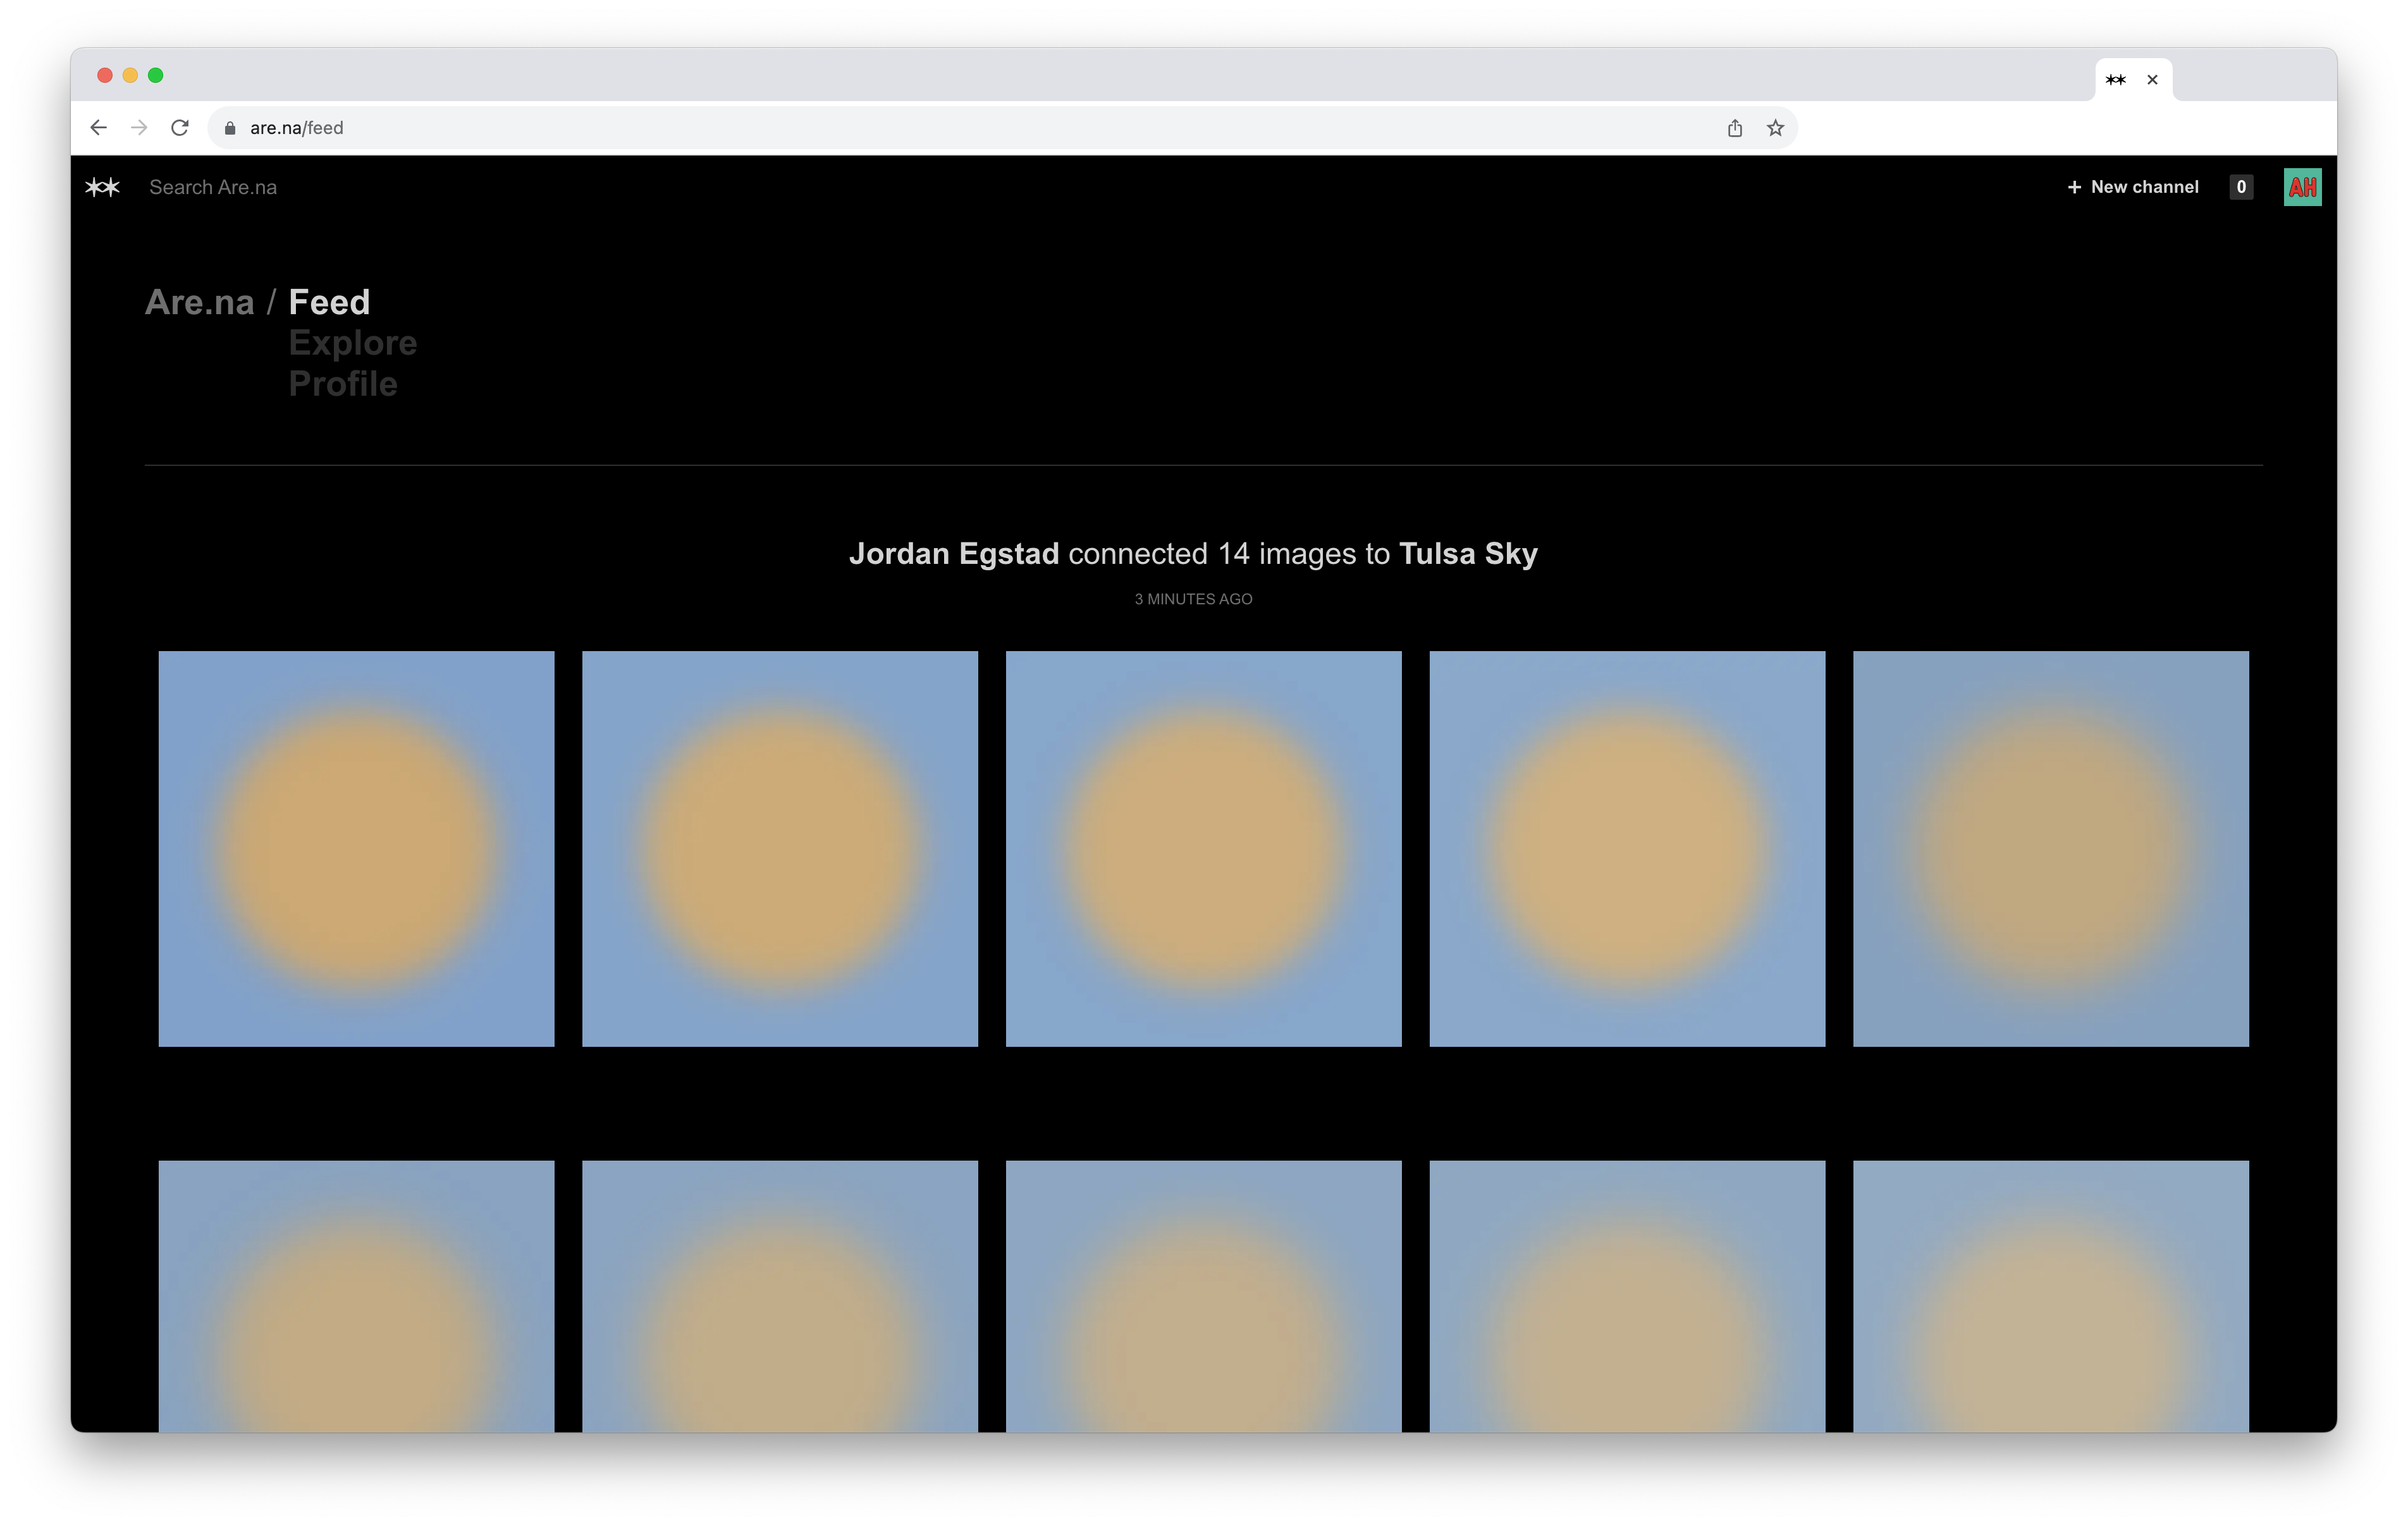The height and width of the screenshot is (1526, 2408).
Task: Open the Are.na breadcrumb link
Action: click(x=199, y=302)
